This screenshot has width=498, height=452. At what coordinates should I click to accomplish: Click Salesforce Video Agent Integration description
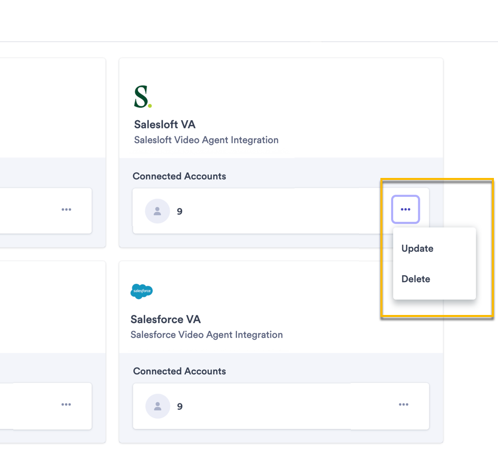pos(207,335)
